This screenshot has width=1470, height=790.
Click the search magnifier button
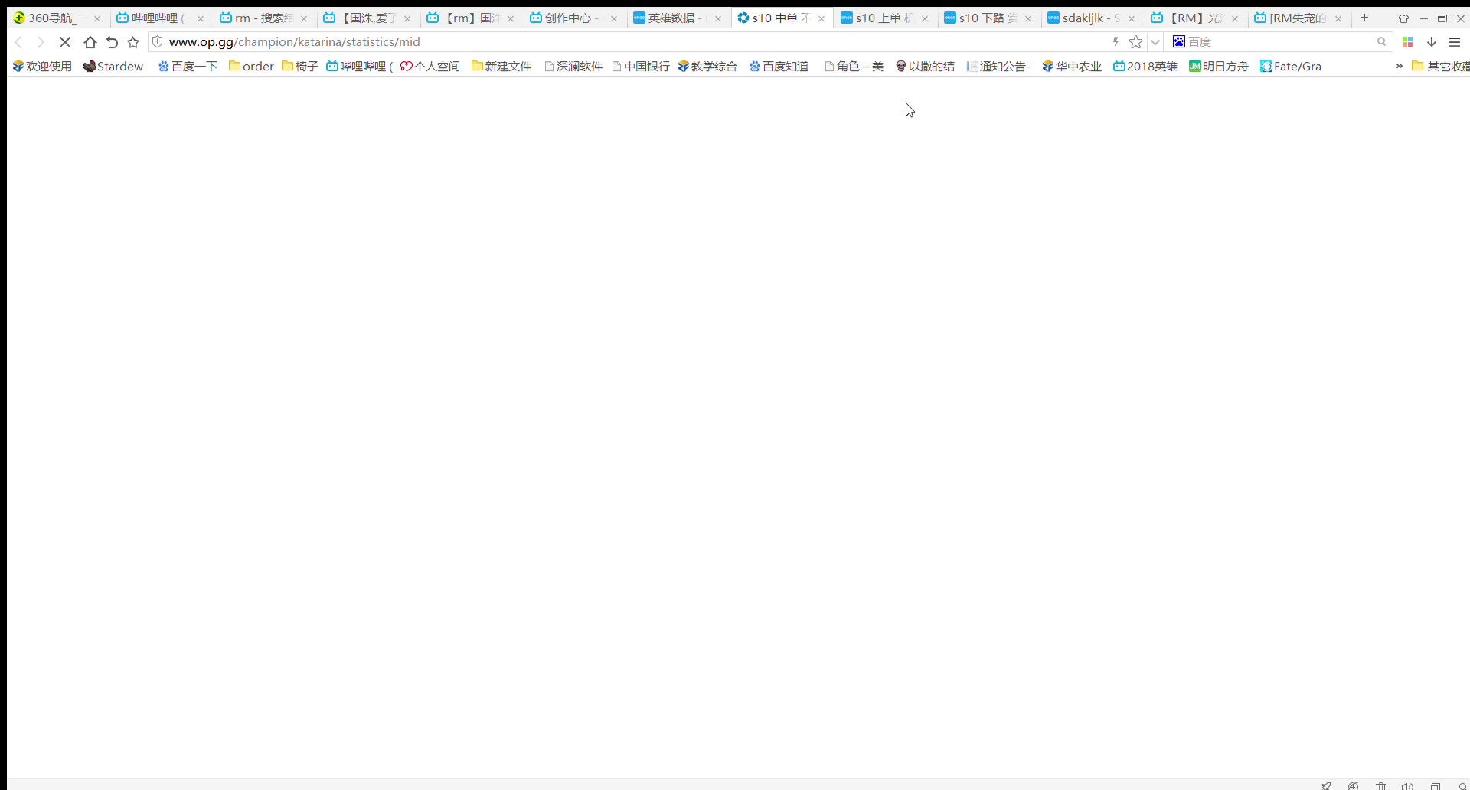click(x=1381, y=41)
